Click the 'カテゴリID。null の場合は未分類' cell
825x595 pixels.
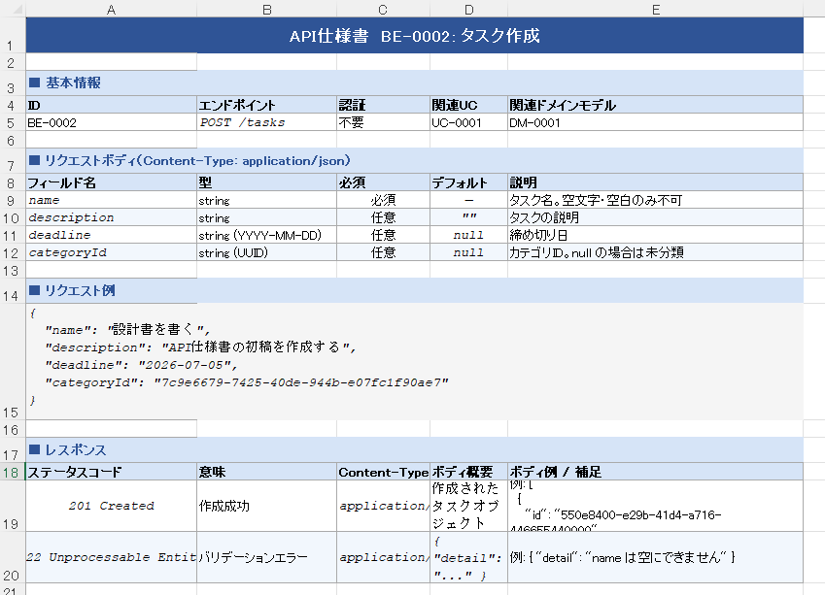click(x=656, y=252)
